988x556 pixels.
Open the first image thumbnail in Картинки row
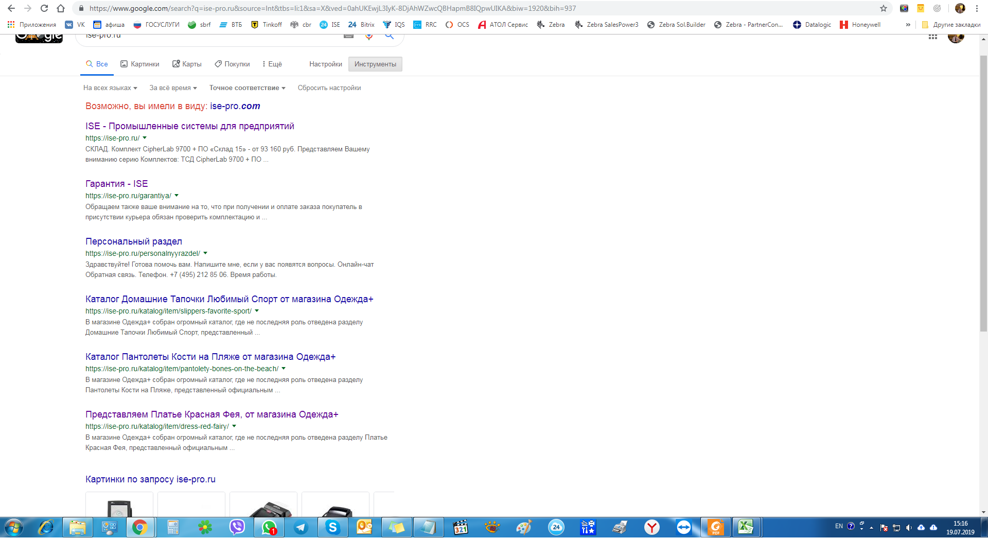(x=119, y=505)
